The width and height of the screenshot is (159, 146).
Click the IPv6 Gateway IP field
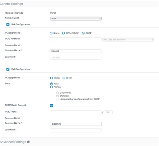point(76,130)
